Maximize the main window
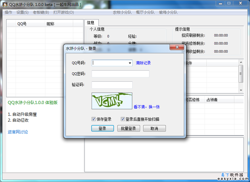The height and width of the screenshot is (182, 250). pos(229,3)
